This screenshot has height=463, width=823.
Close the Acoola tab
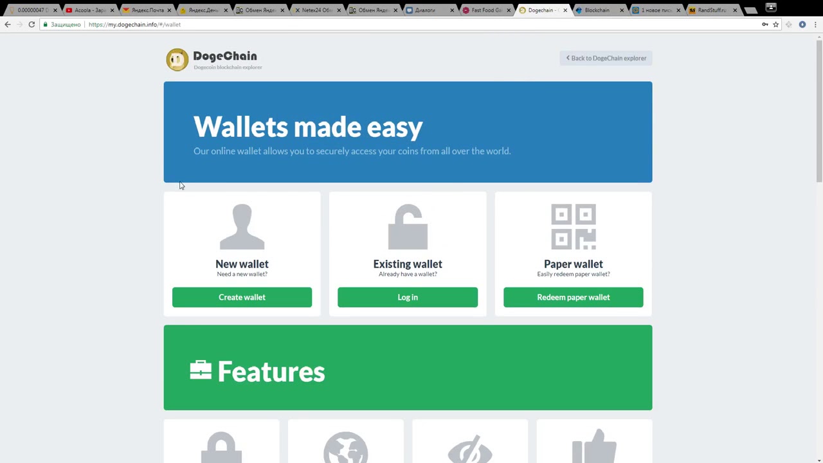point(113,10)
